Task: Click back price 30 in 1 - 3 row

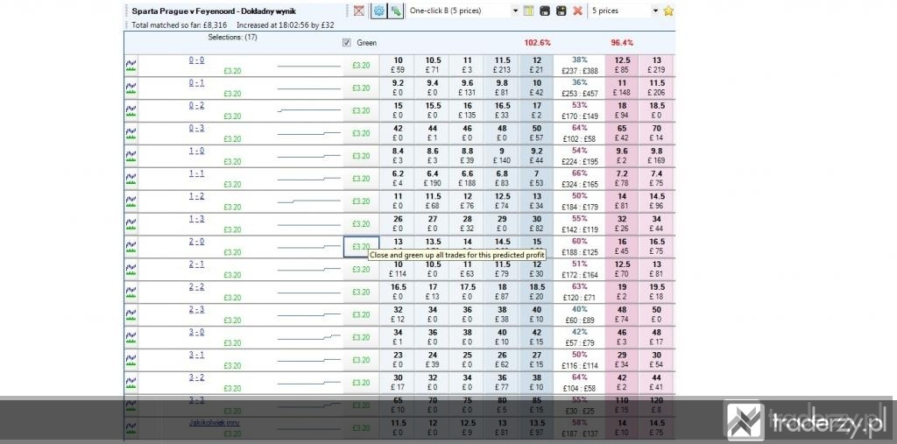Action: point(537,223)
